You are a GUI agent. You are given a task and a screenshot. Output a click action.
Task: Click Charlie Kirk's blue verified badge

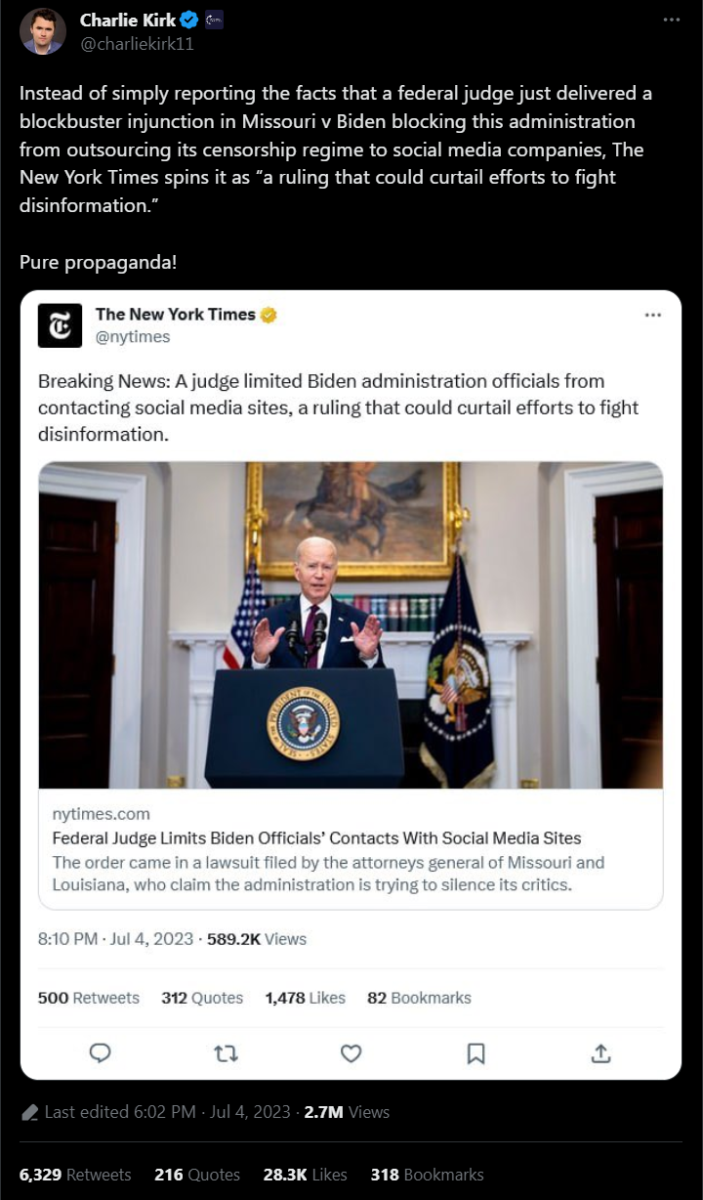coord(189,20)
